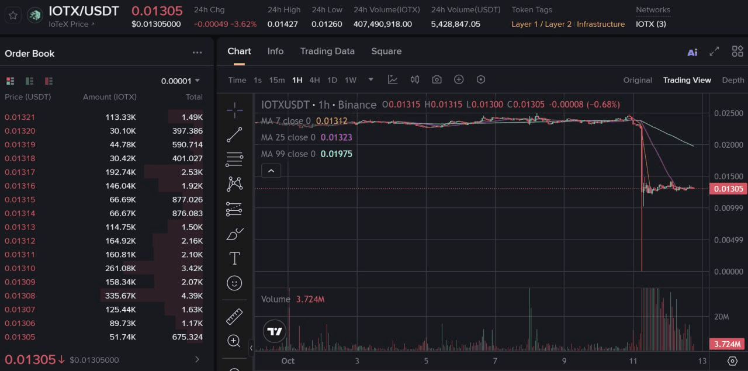Open the Info tab

tap(275, 51)
